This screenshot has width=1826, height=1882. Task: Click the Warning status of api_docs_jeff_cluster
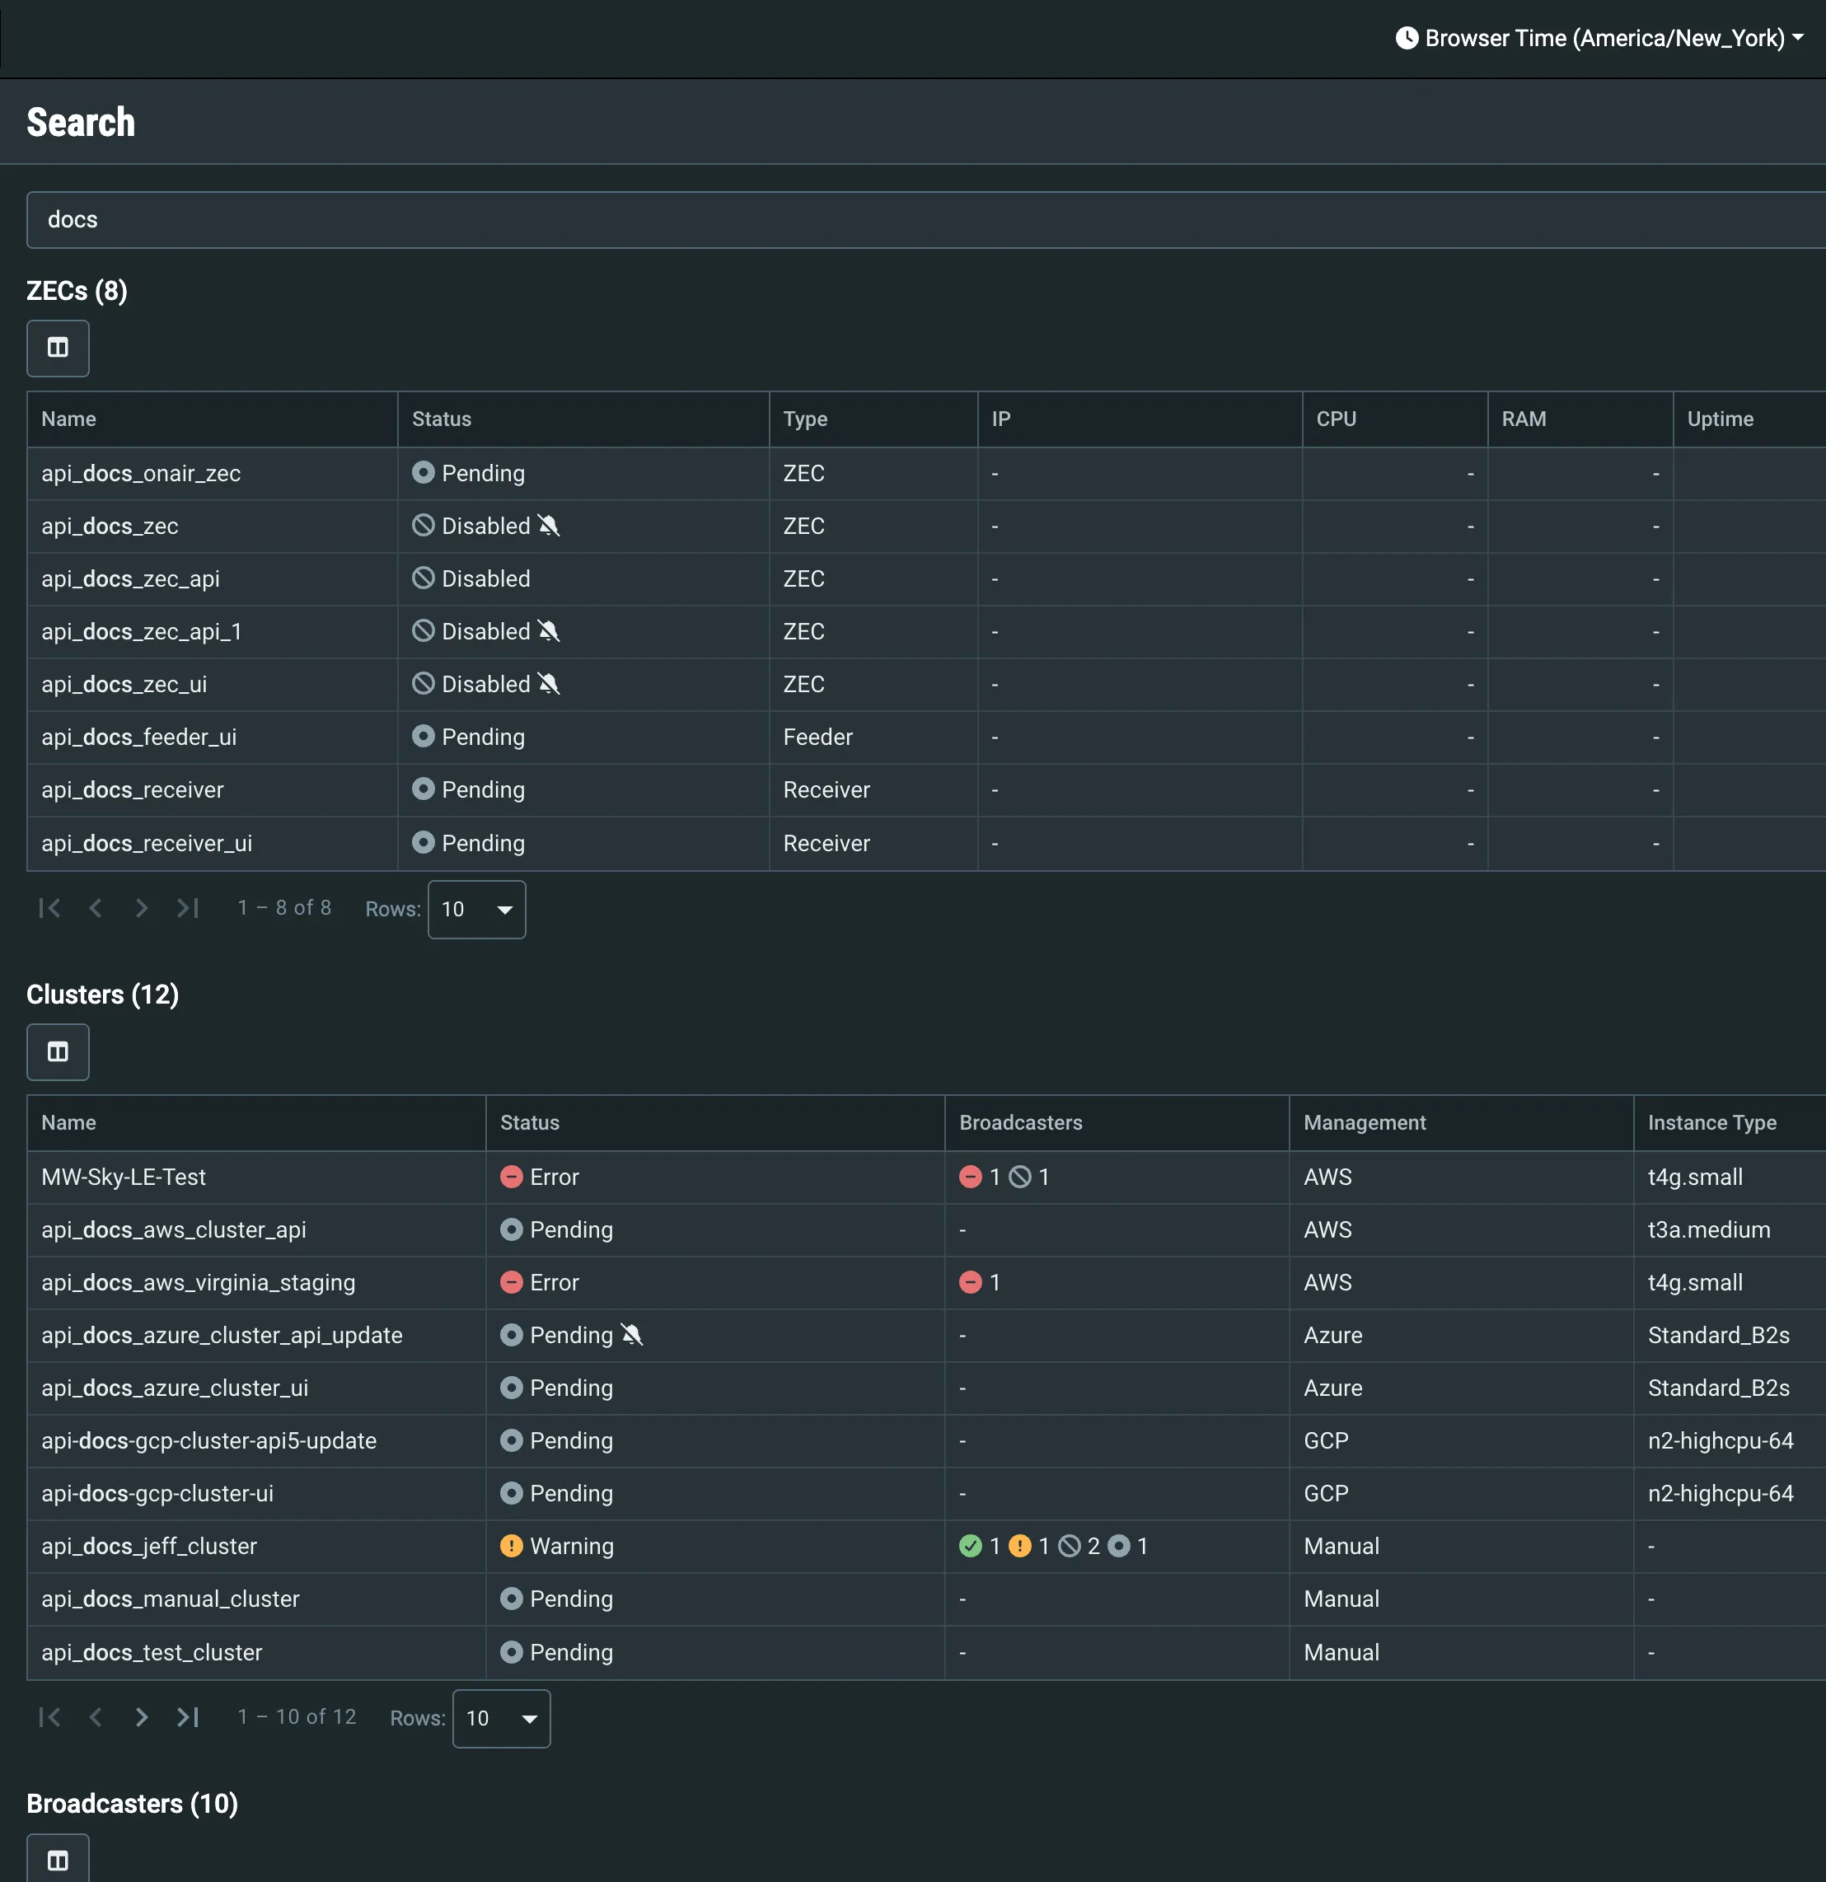tap(557, 1546)
